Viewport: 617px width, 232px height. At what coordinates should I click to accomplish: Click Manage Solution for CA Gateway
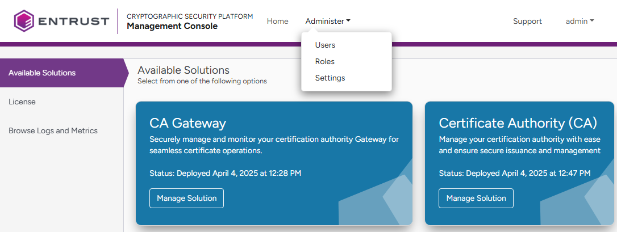click(x=186, y=198)
